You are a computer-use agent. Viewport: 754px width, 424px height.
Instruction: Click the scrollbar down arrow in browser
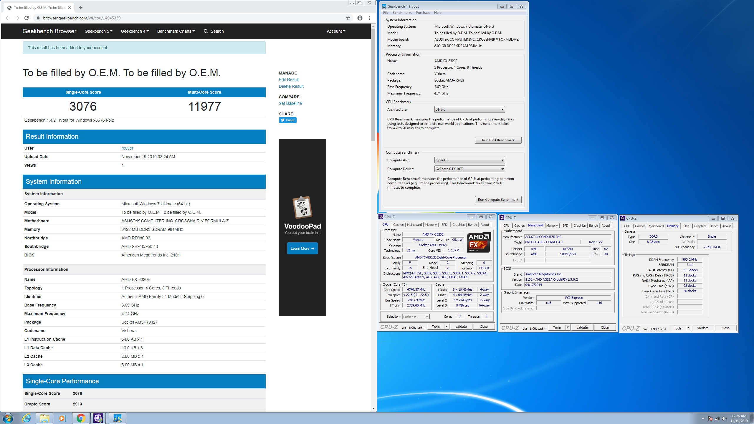(x=373, y=408)
